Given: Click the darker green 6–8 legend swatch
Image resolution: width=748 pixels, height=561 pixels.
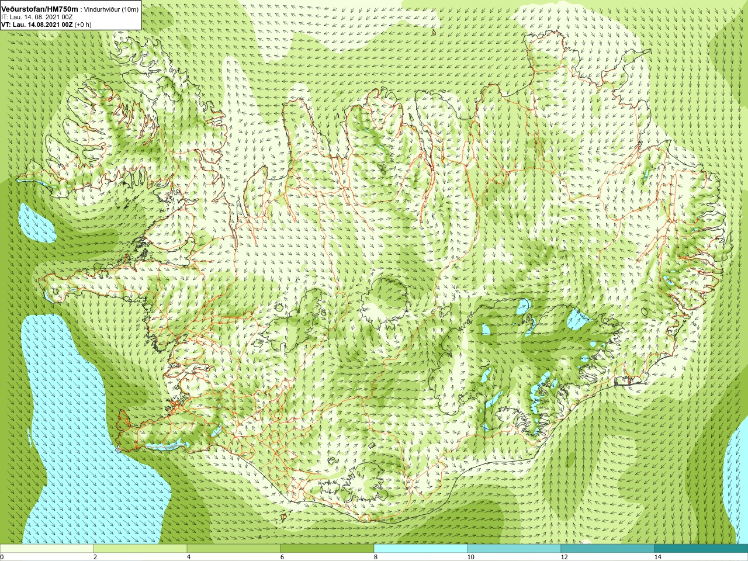Looking at the screenshot, I should pyautogui.click(x=327, y=549).
